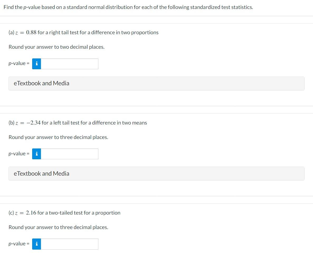Open the blue tooltip icon for the right-tail test answer
This screenshot has width=313, height=253.
[x=37, y=64]
